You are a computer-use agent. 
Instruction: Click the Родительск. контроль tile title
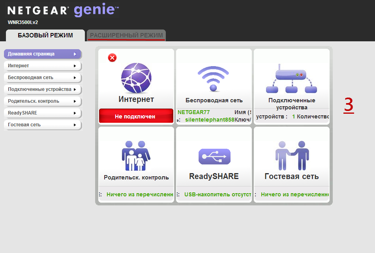coord(136,177)
